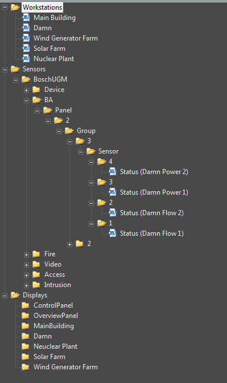Viewport: 227px width, 383px height.
Task: Click the MainBuilding display folder icon
Action: click(x=26, y=326)
